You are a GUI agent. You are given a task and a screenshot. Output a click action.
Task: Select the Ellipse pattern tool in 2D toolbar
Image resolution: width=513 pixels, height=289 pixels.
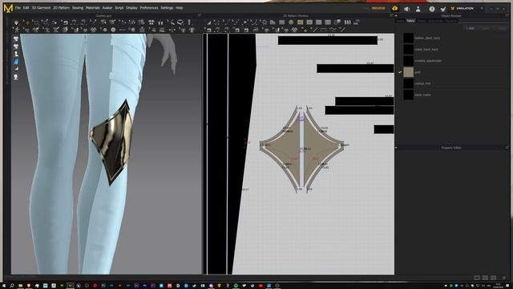click(291, 22)
